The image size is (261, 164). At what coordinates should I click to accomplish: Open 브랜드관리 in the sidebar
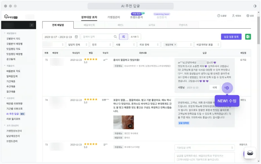12,141
